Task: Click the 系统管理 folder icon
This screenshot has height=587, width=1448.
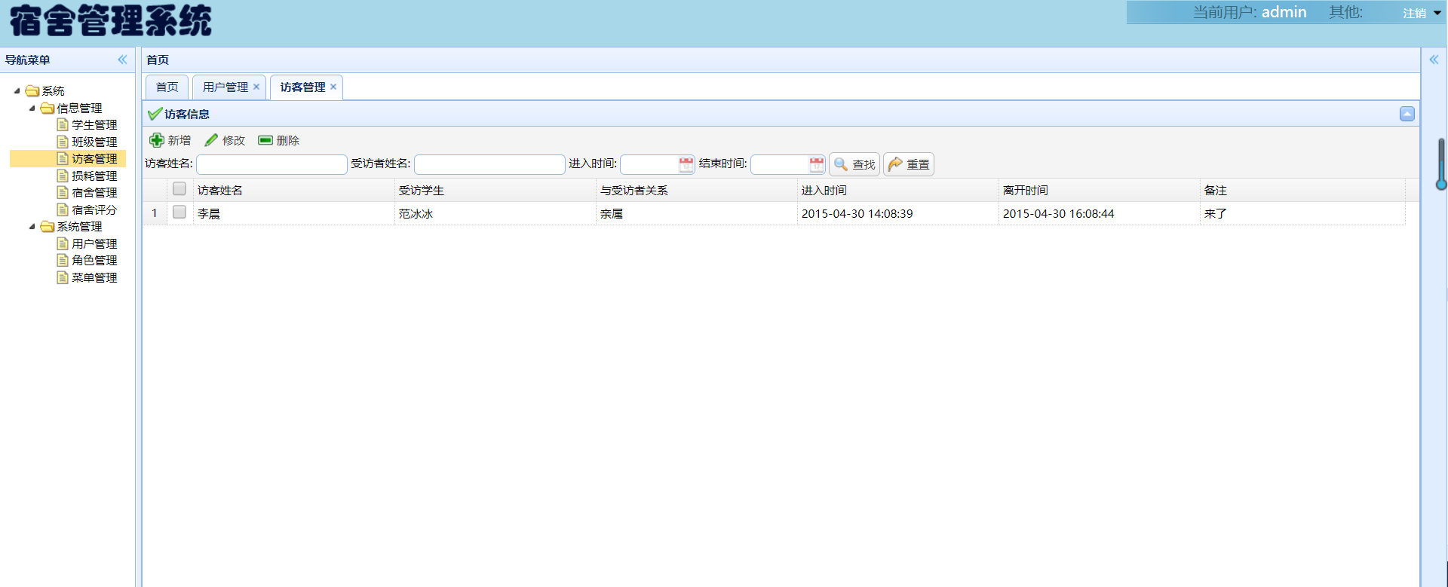Action: point(48,226)
